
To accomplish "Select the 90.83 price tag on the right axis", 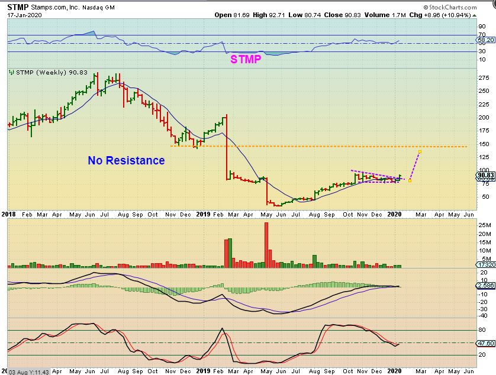I will coord(485,175).
